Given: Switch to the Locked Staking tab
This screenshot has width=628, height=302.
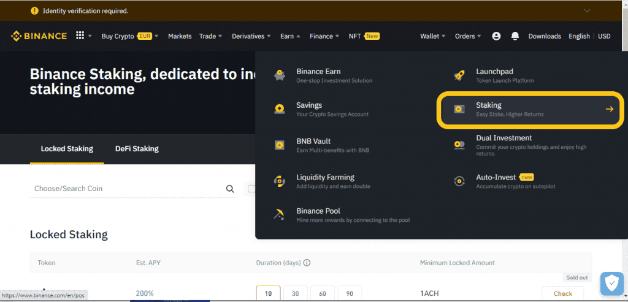Looking at the screenshot, I should (67, 149).
